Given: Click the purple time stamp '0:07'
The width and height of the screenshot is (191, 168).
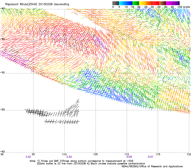Looking at the screenshot, I should (x=150, y=157).
